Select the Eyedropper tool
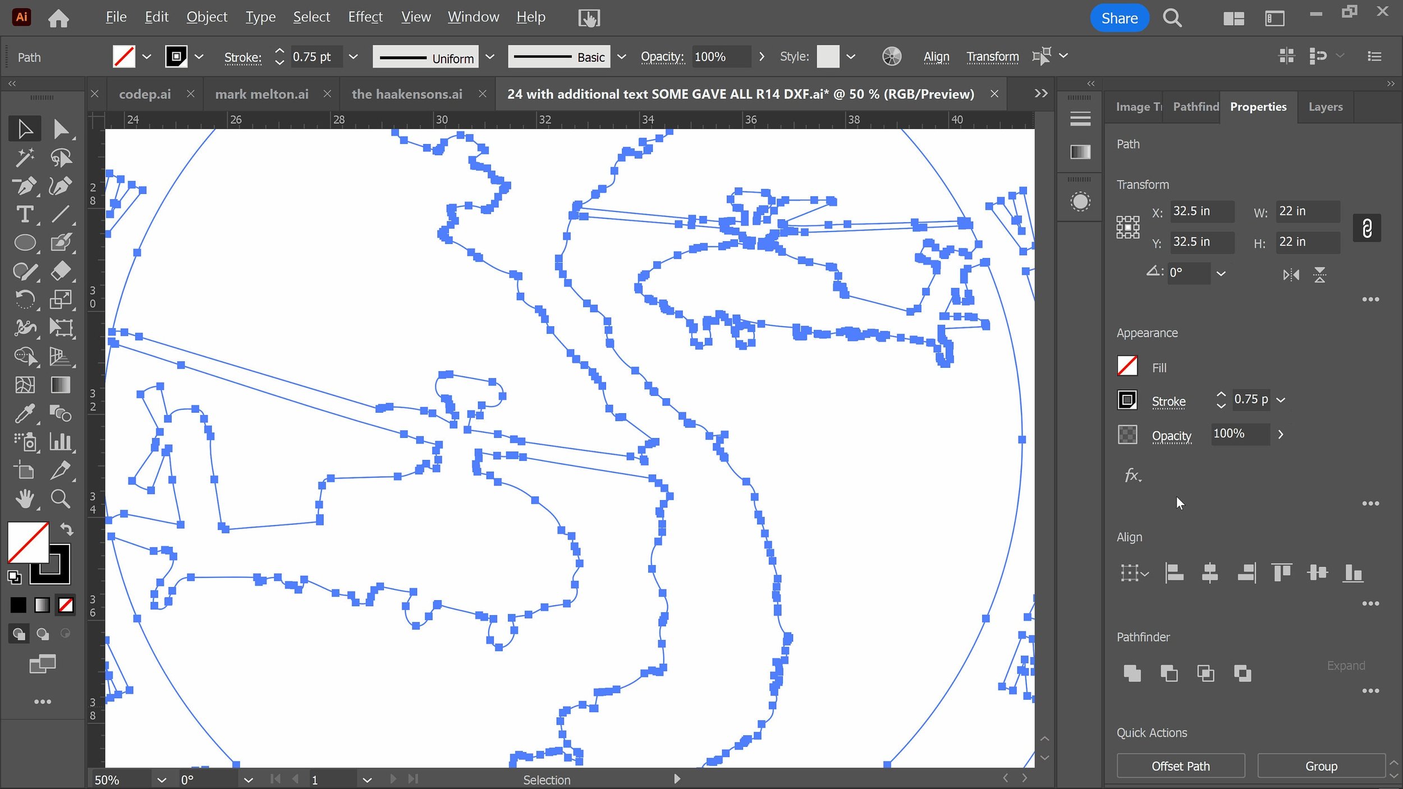 (25, 414)
